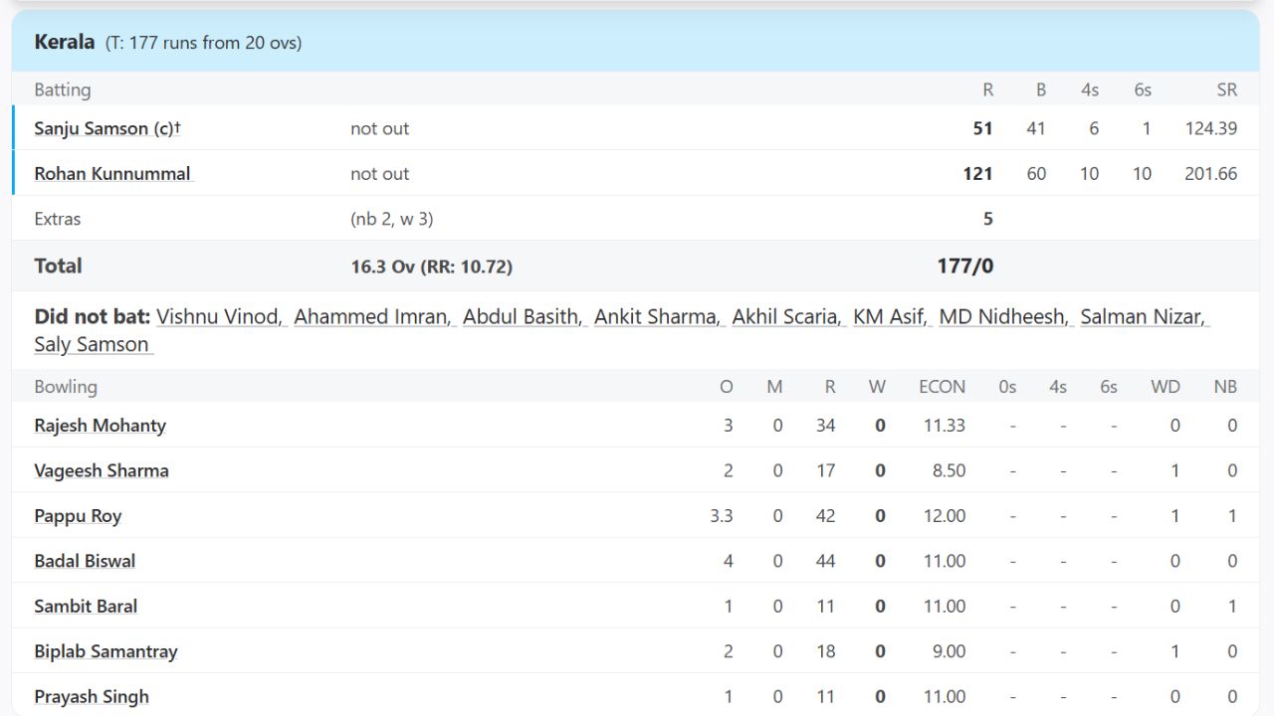The width and height of the screenshot is (1274, 716).
Task: Open Vageesh Sharma's bowling figures
Action: [101, 470]
